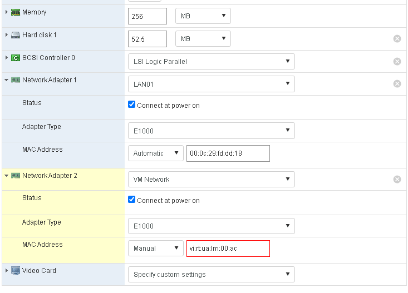This screenshot has width=408, height=293.
Task: Open the Hard disk 1 unit MB dropdown
Action: tap(203, 39)
